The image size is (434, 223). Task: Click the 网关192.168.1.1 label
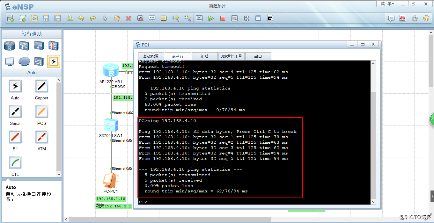click(x=114, y=206)
